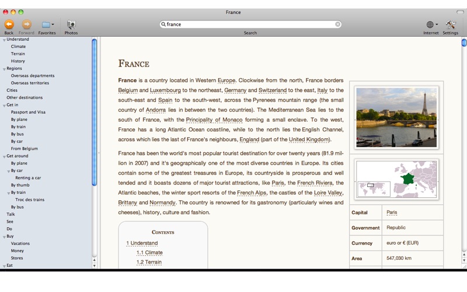Follow the Paris link in Capital row

[x=392, y=213]
